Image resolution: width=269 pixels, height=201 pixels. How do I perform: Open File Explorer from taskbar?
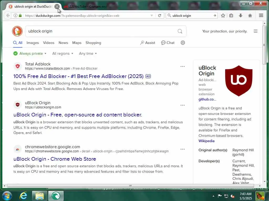point(40,196)
